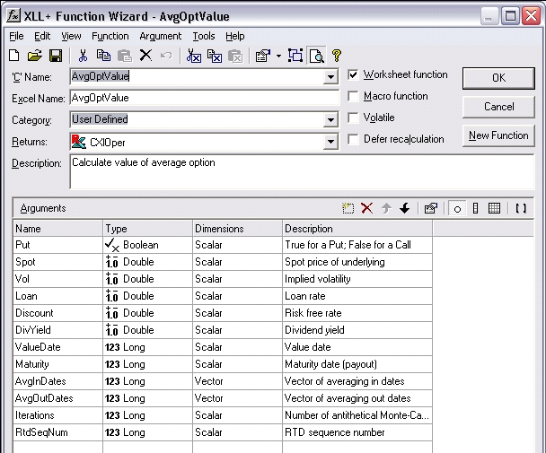Click the OK button

[498, 78]
